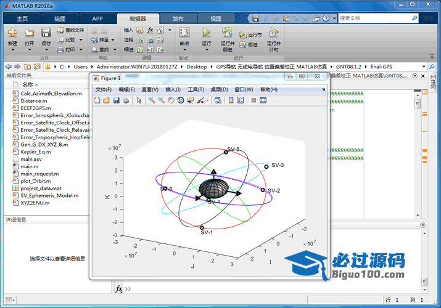Click the Show Plot Tools and Dock icon

click(263, 100)
